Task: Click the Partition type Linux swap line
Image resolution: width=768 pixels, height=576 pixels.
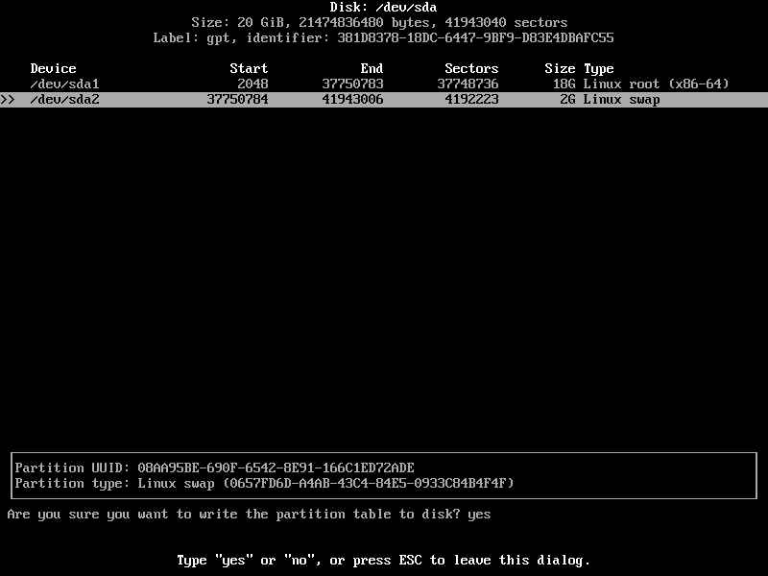Action: point(265,484)
